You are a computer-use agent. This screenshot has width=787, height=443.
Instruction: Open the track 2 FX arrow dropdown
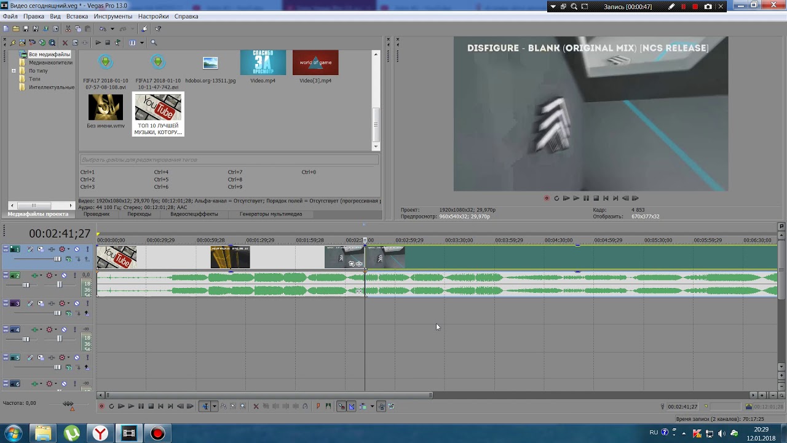click(41, 275)
